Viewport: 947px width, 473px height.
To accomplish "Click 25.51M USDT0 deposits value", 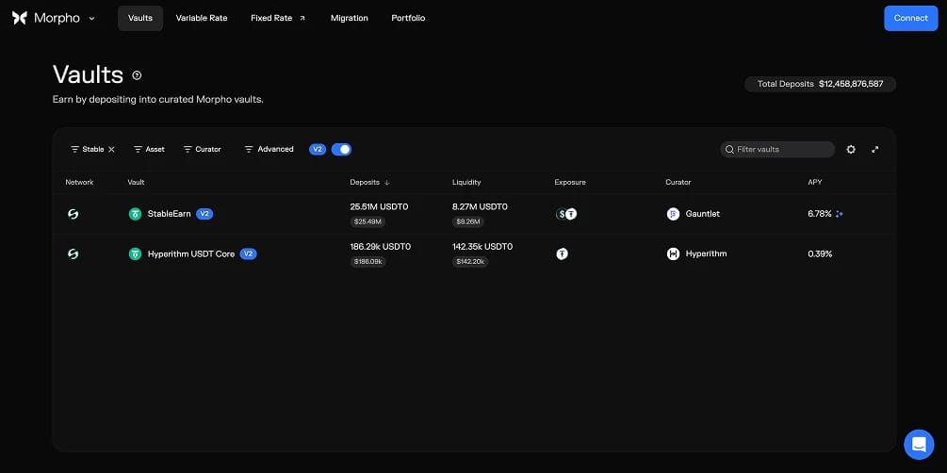I will pyautogui.click(x=380, y=207).
